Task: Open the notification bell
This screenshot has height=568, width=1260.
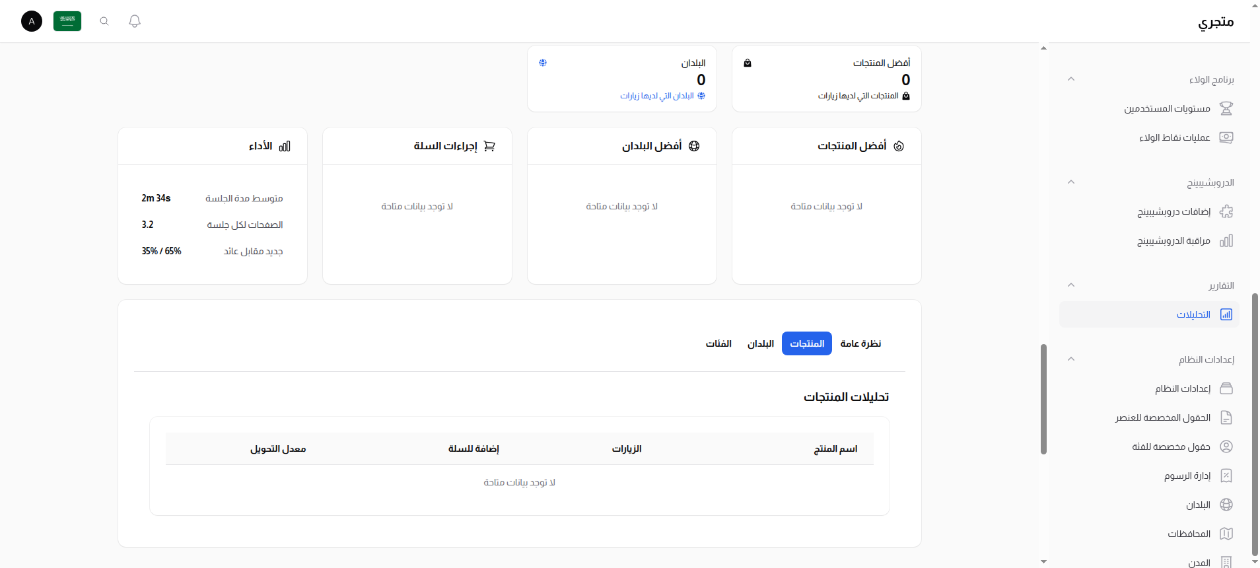Action: point(134,20)
